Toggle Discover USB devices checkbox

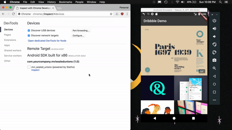(29, 30)
